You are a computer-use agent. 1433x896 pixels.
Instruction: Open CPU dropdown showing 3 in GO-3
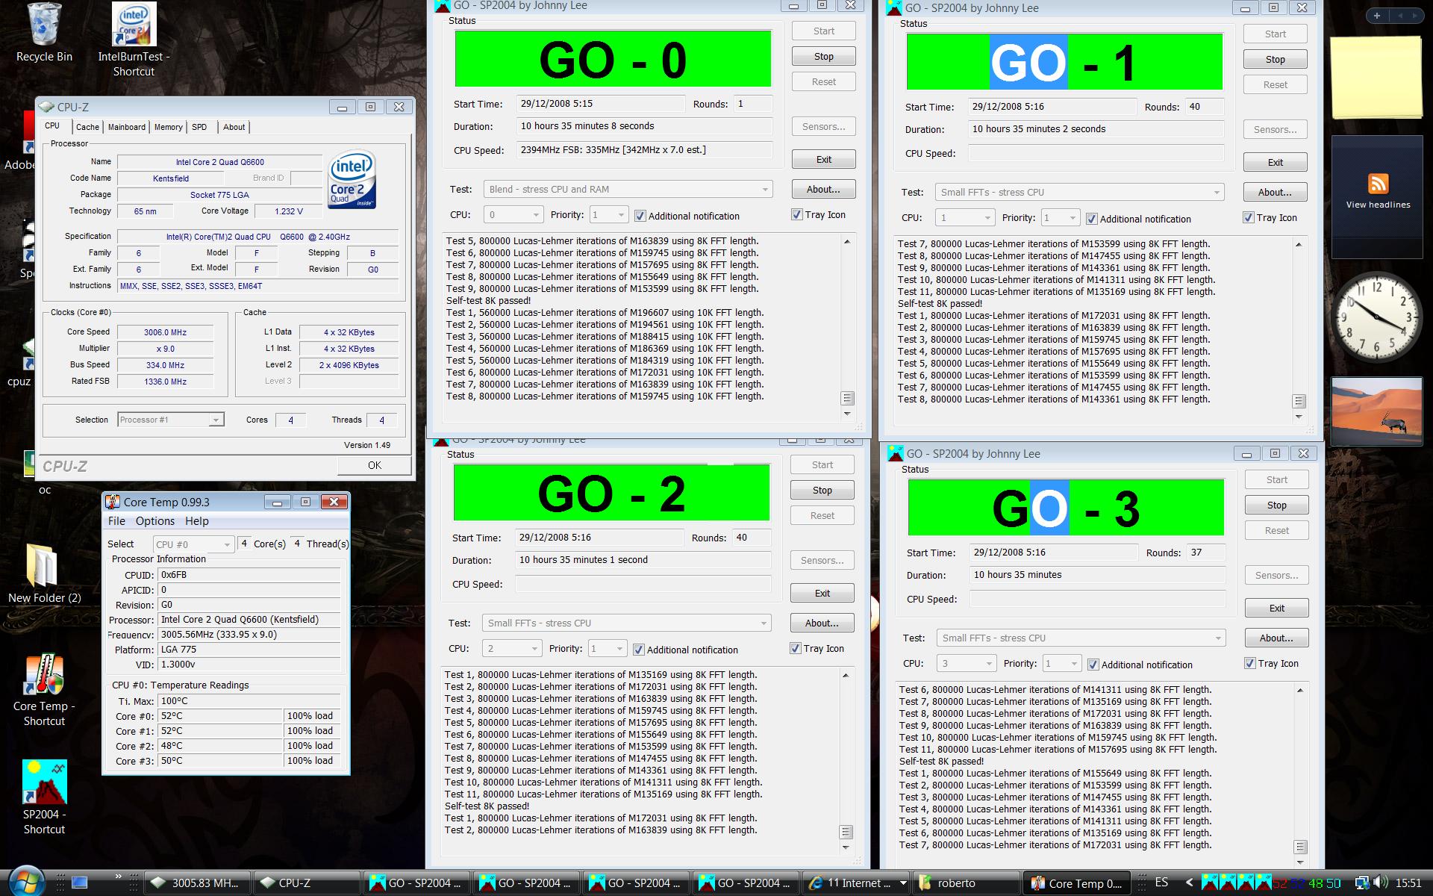[966, 664]
